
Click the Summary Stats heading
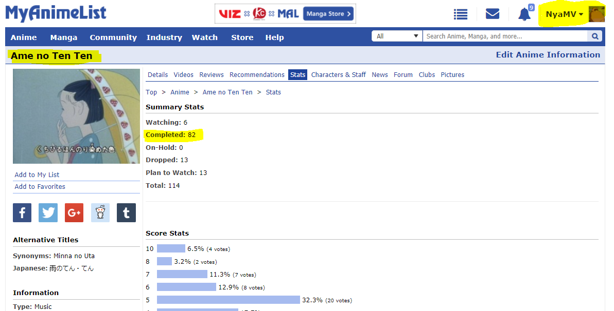click(x=174, y=107)
